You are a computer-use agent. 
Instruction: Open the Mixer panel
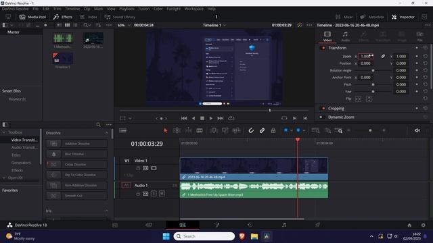point(344,17)
